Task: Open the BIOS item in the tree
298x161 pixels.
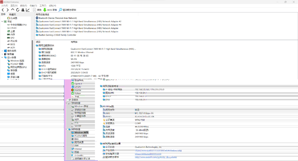Action: 11,44
